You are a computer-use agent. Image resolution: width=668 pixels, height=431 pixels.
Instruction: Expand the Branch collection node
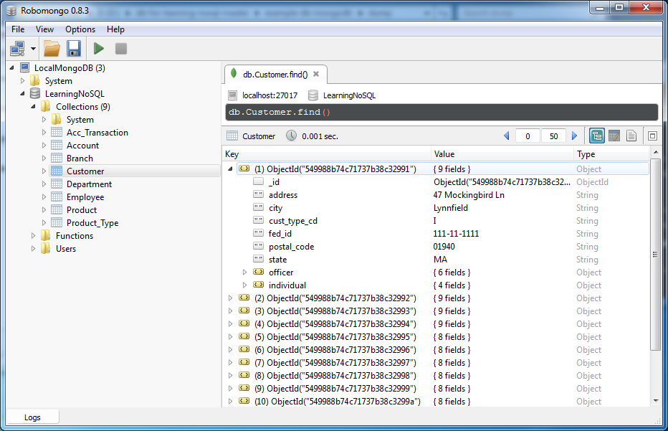coord(44,158)
